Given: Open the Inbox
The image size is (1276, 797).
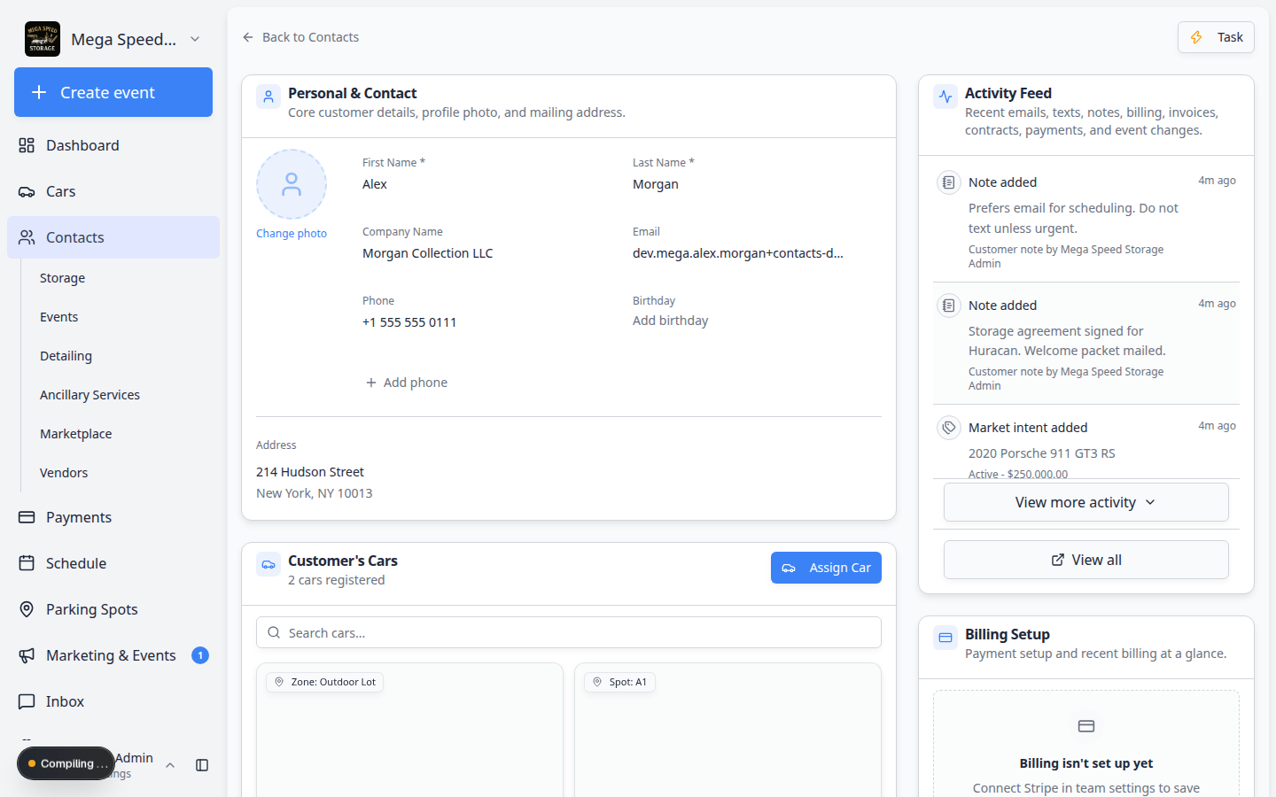Looking at the screenshot, I should click(113, 701).
